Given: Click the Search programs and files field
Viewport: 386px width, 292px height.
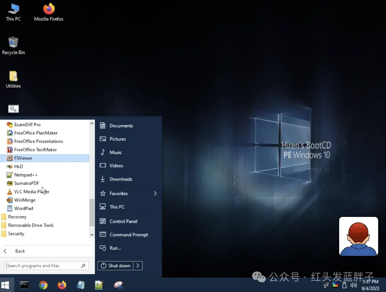Looking at the screenshot, I should pyautogui.click(x=46, y=266).
